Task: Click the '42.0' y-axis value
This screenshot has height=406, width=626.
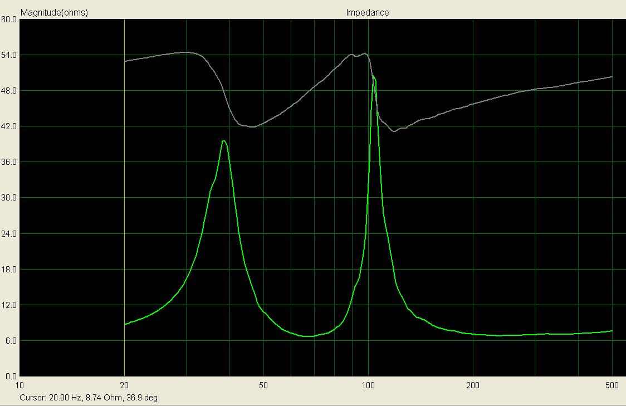Action: [9, 126]
